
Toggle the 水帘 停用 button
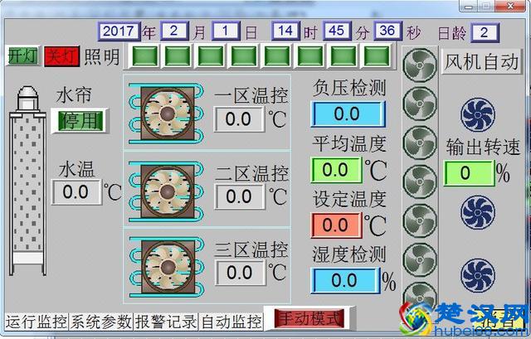tap(80, 121)
